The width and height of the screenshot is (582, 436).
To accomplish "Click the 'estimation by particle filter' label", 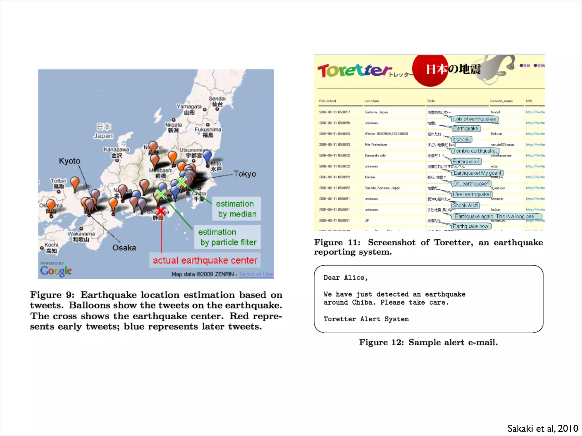I will pos(227,237).
